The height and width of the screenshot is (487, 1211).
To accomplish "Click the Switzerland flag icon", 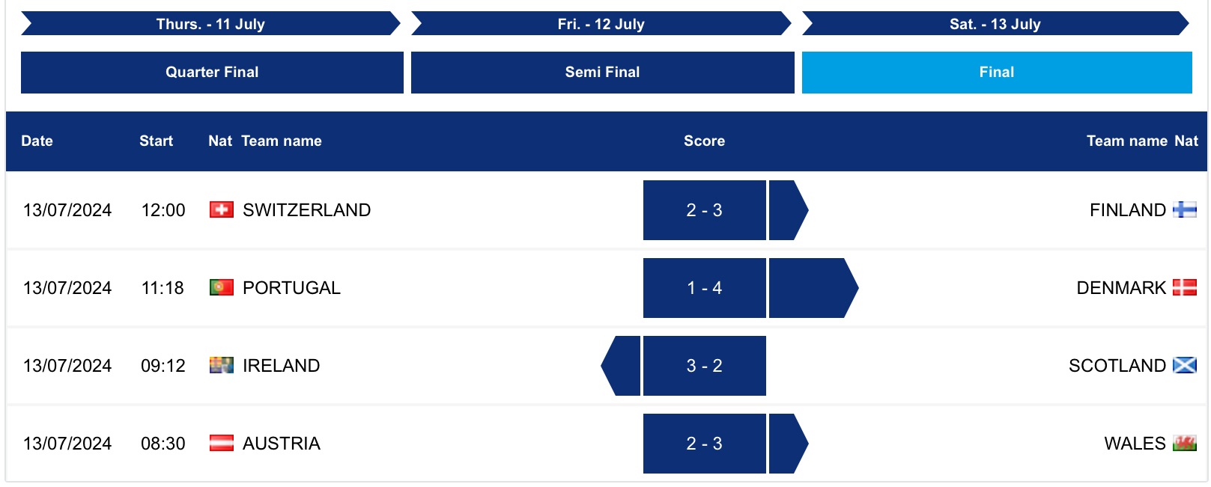I will click(221, 210).
